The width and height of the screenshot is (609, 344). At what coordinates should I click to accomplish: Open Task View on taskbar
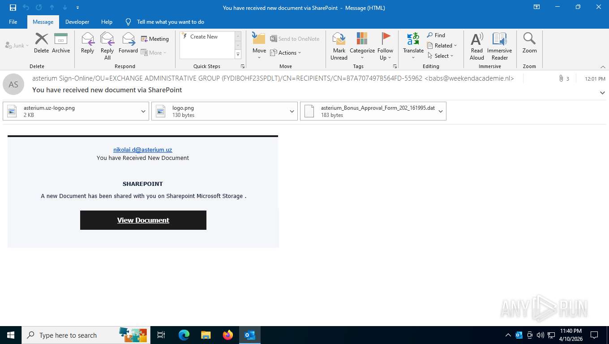tap(161, 335)
